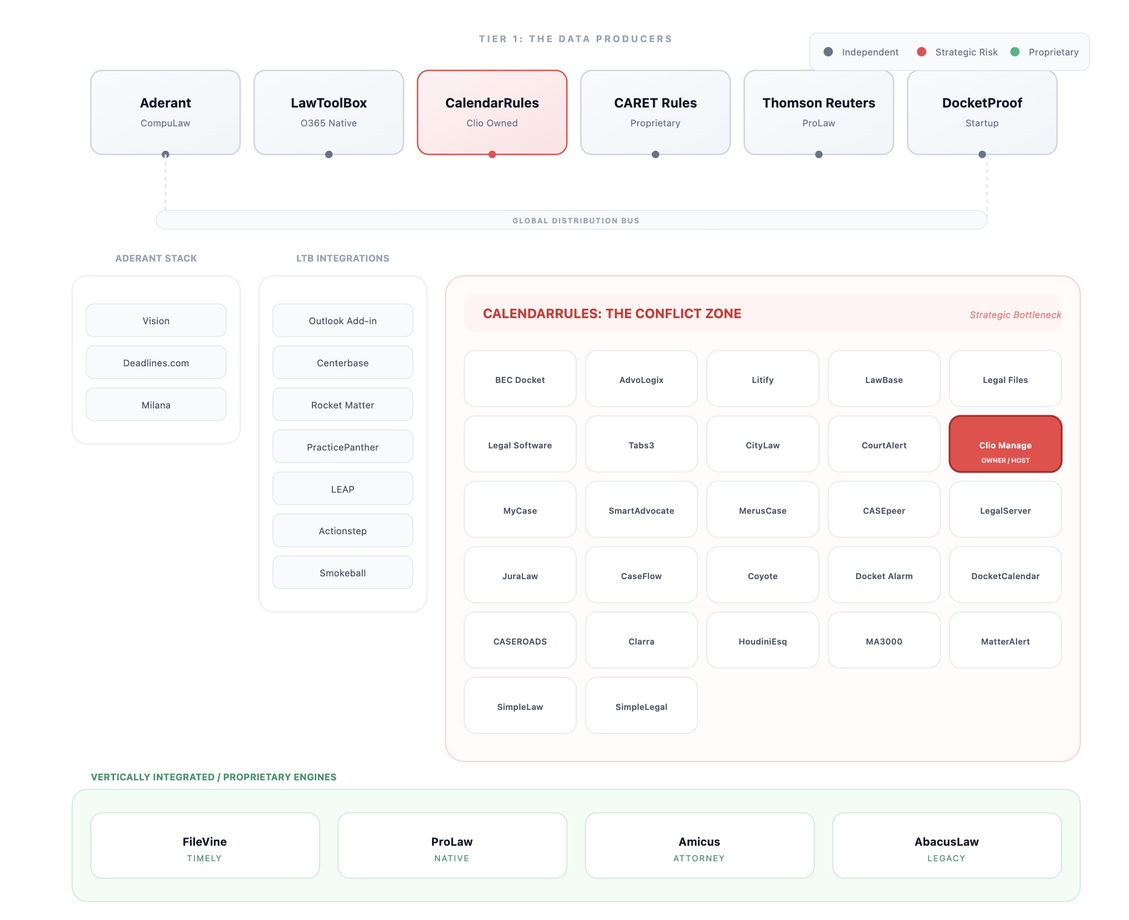Image resolution: width=1129 pixels, height=920 pixels.
Task: Click the Docket Alarm tile
Action: 884,575
